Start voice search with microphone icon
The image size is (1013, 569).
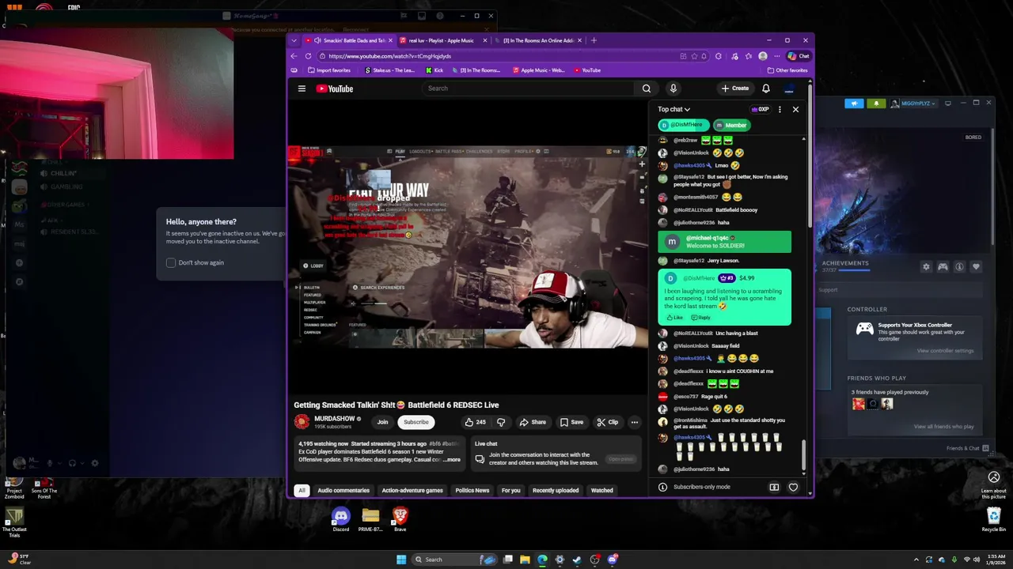[x=673, y=89]
